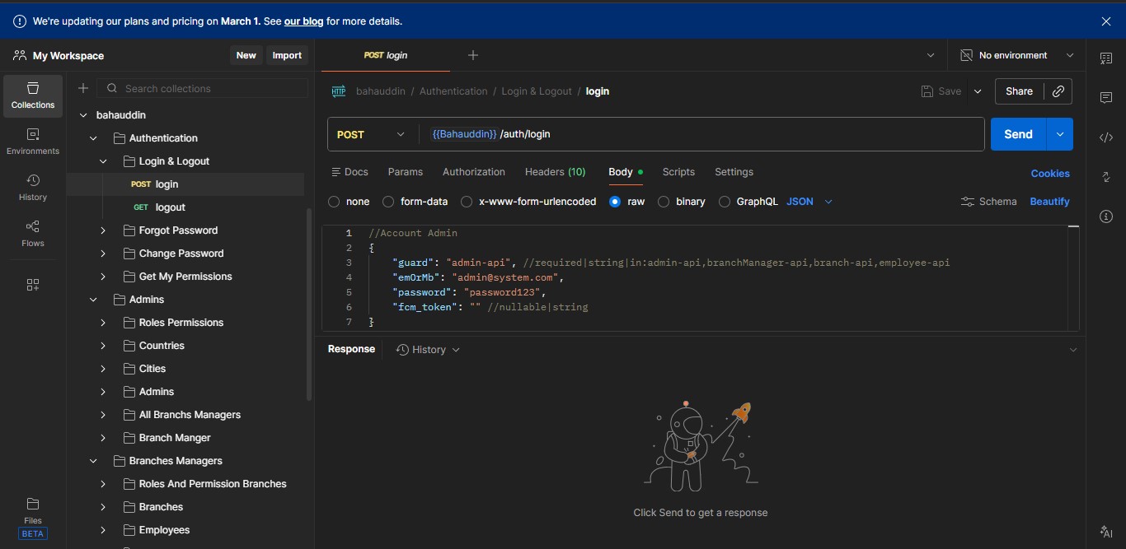Image resolution: width=1126 pixels, height=549 pixels.
Task: Open the comments icon in right sidebar
Action: (1106, 98)
